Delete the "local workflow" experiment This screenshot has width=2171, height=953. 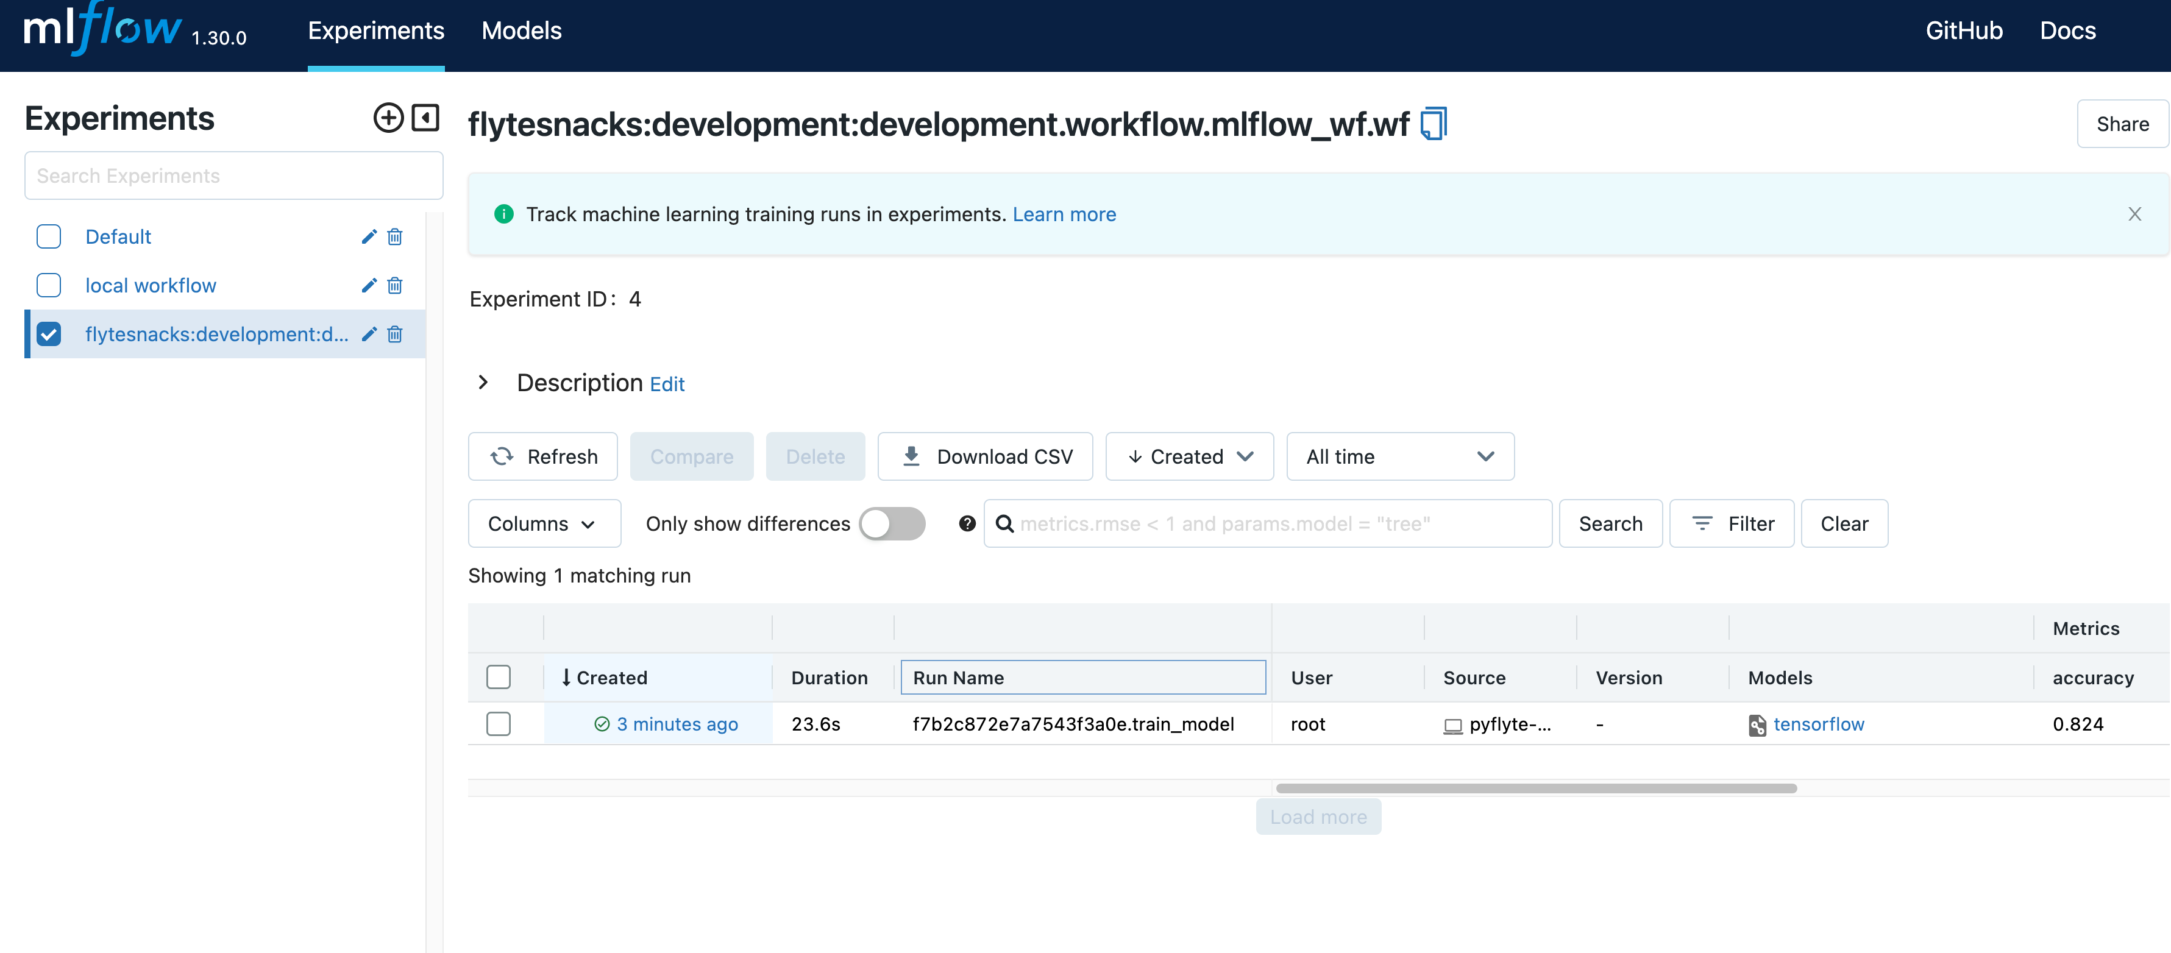(x=394, y=286)
